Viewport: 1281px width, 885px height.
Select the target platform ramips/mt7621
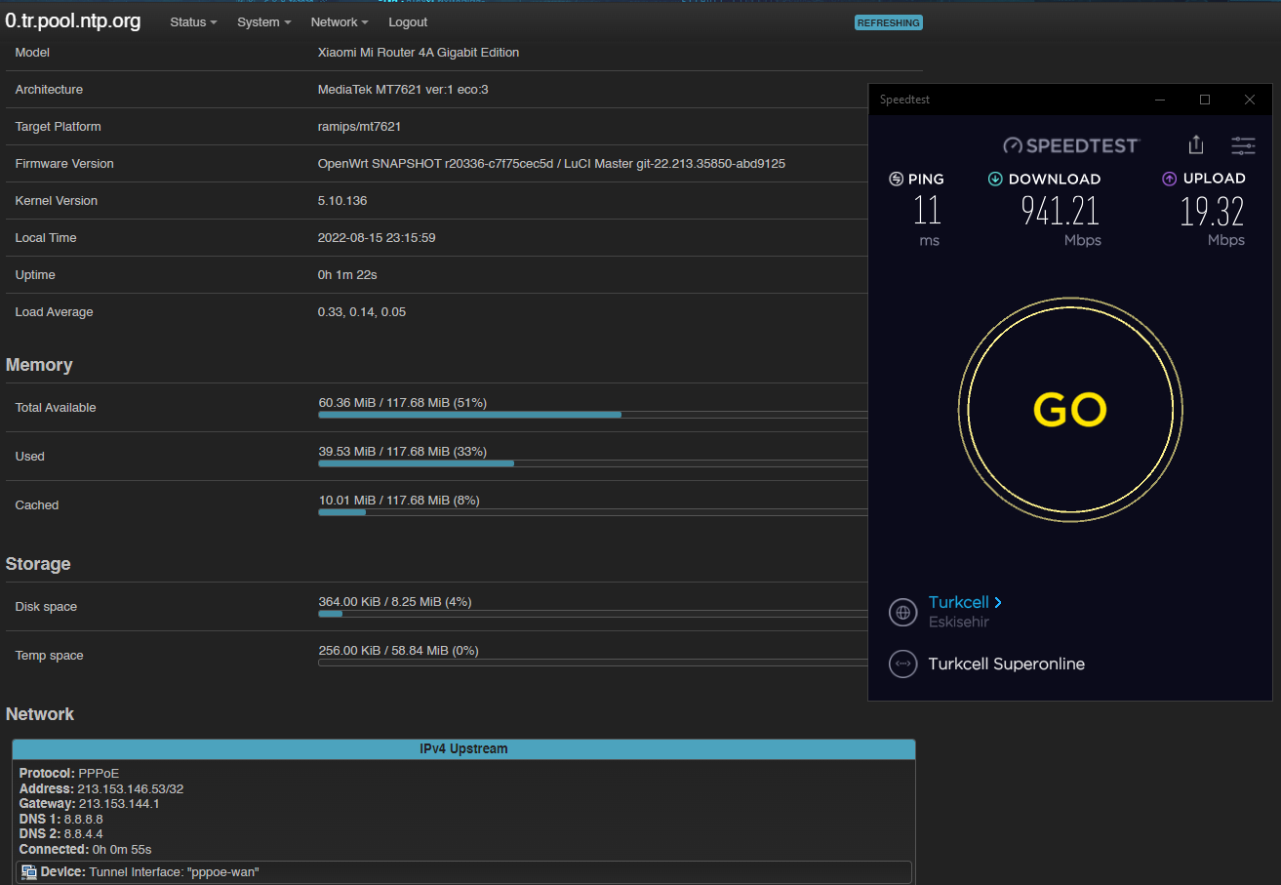click(359, 127)
